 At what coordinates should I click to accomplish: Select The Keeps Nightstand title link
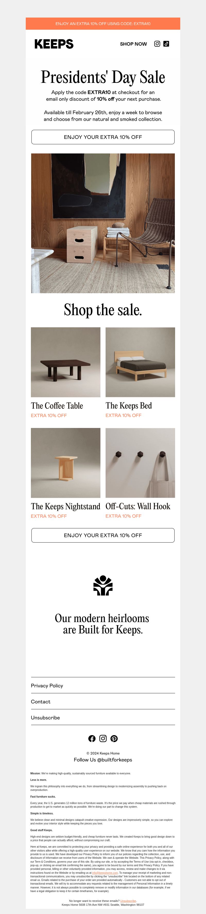tap(65, 506)
